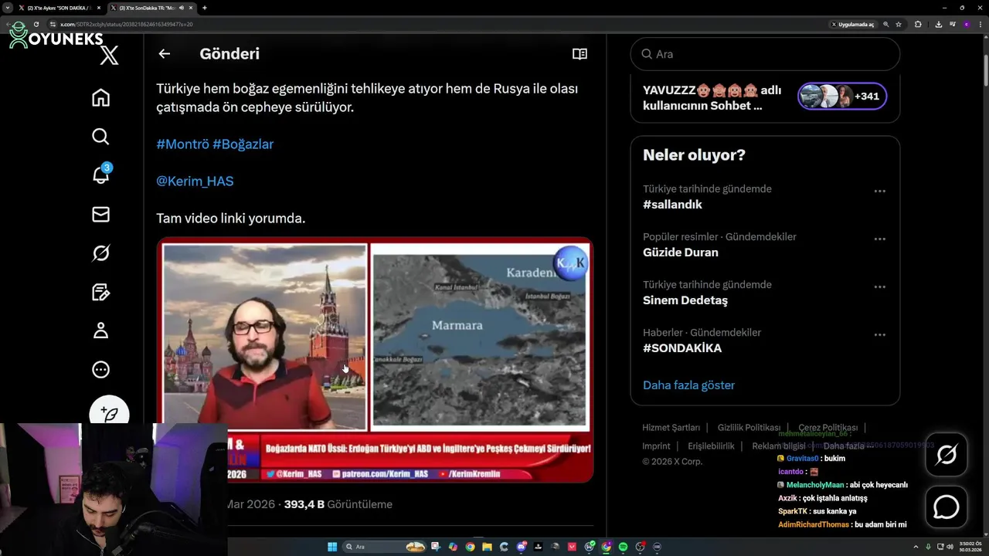Screen dimensions: 989x556
Task: Open Güzide Duran trending topic
Action: [x=681, y=253]
